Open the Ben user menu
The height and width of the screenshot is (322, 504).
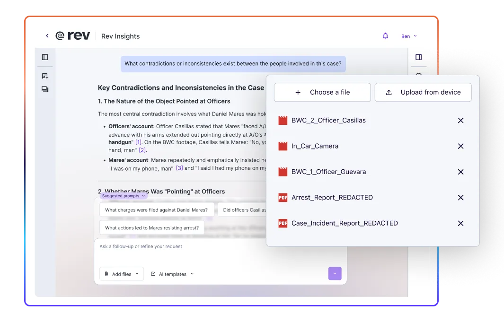pyautogui.click(x=409, y=36)
